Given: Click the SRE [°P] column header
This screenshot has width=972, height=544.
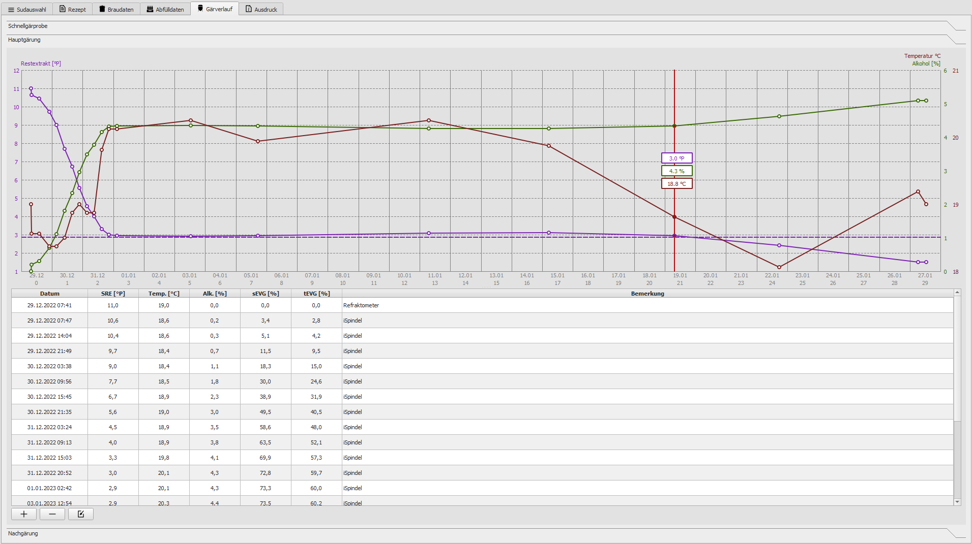Looking at the screenshot, I should pos(113,294).
